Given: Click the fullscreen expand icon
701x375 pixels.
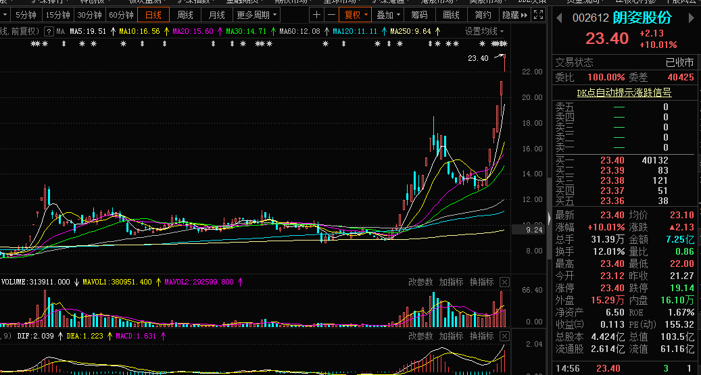Looking at the screenshot, I should [x=539, y=15].
